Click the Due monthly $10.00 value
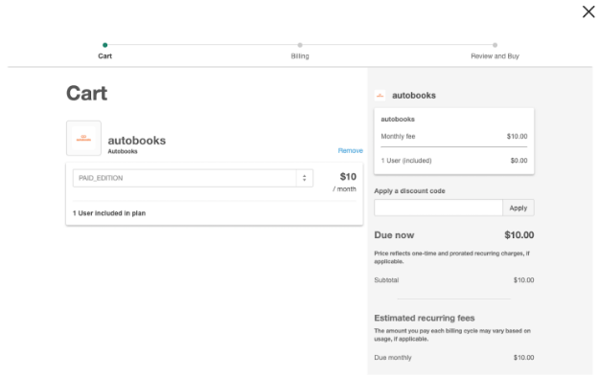This screenshot has width=599, height=375. coord(523,358)
